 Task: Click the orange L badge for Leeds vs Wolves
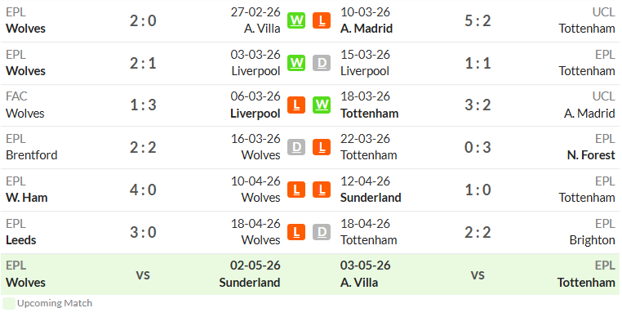296,232
